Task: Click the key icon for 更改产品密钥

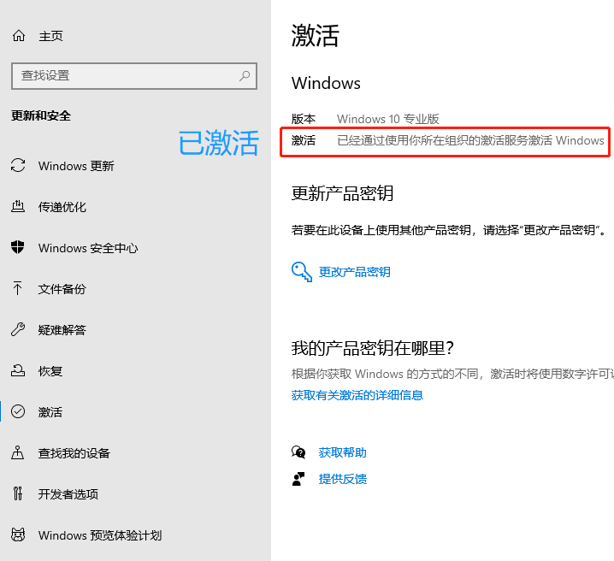Action: 302,272
